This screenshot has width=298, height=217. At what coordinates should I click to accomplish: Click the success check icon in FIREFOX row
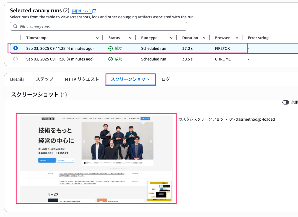(x=111, y=48)
